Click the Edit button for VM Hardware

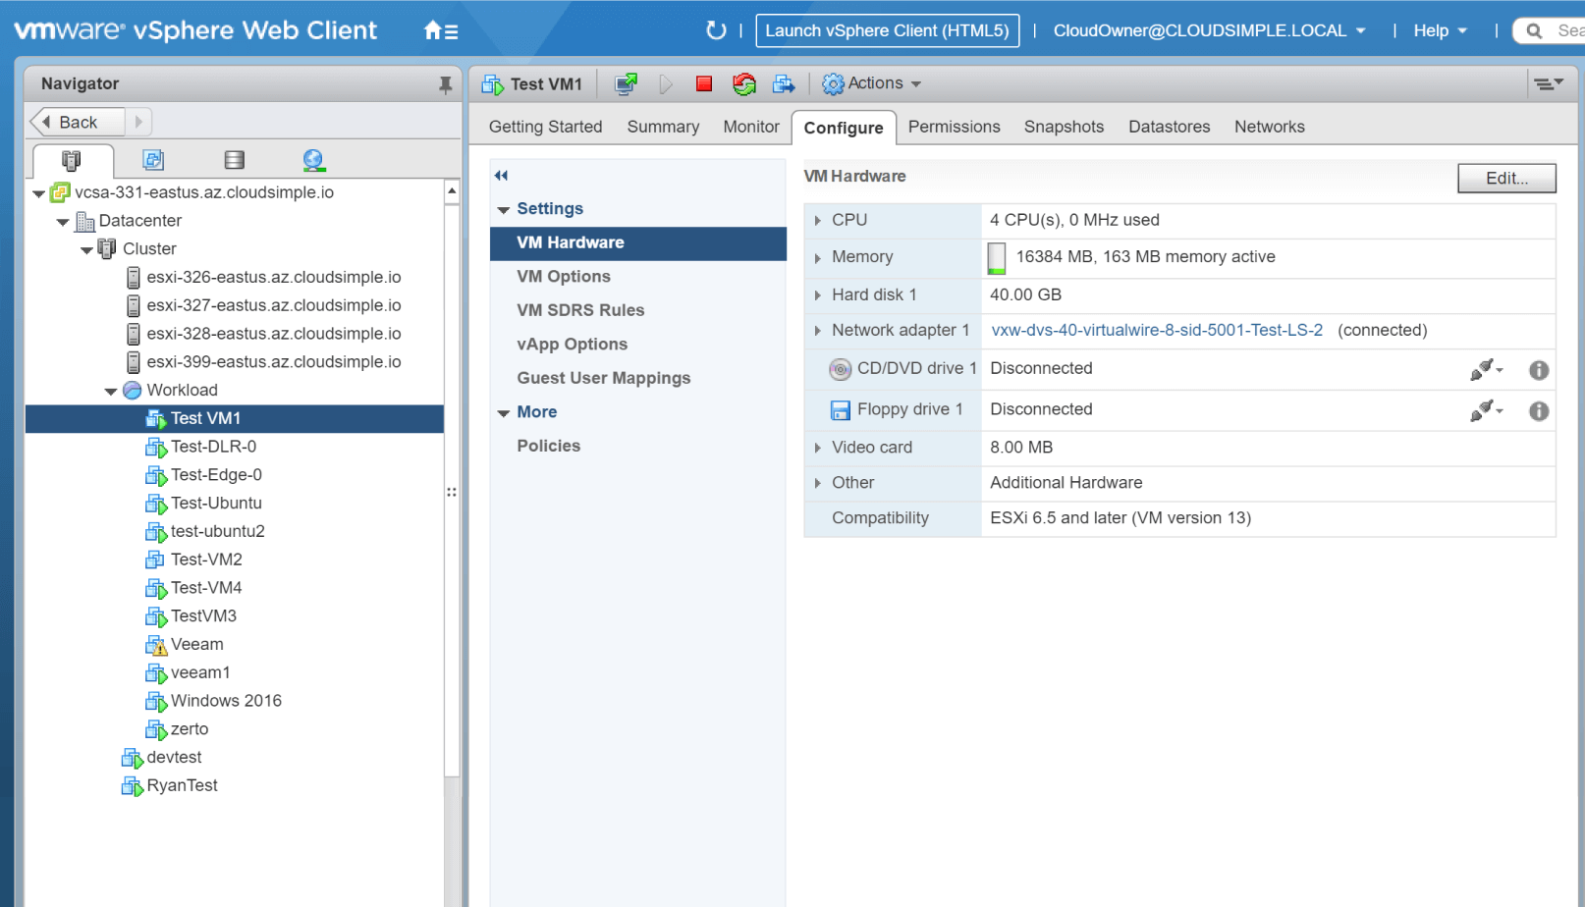pyautogui.click(x=1505, y=178)
